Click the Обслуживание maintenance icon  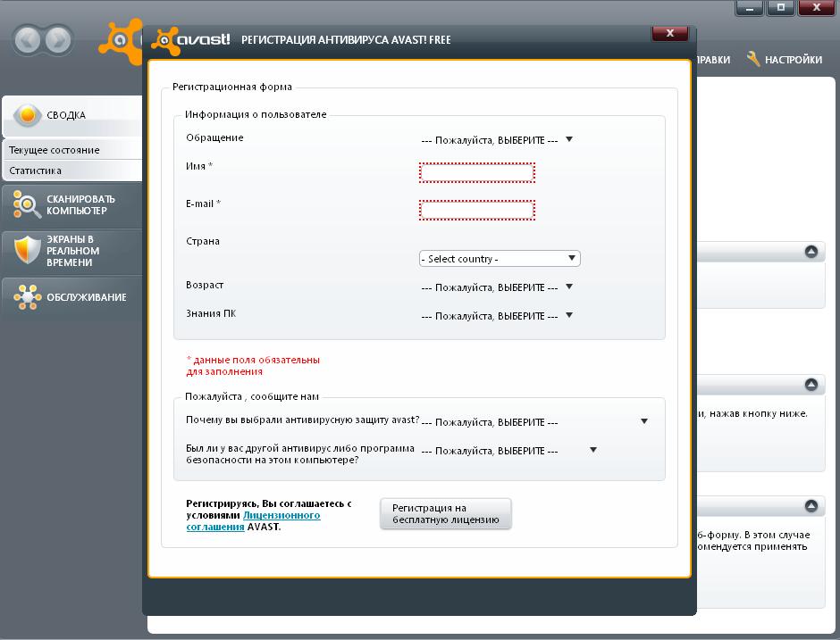coord(27,297)
